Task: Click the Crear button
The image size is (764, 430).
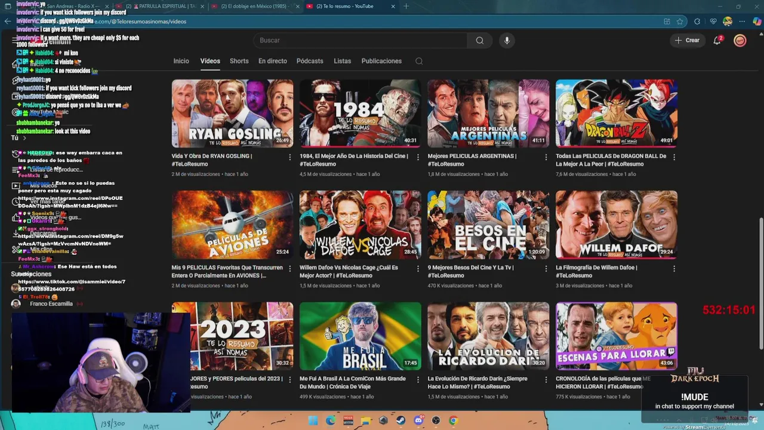Action: [x=687, y=41]
